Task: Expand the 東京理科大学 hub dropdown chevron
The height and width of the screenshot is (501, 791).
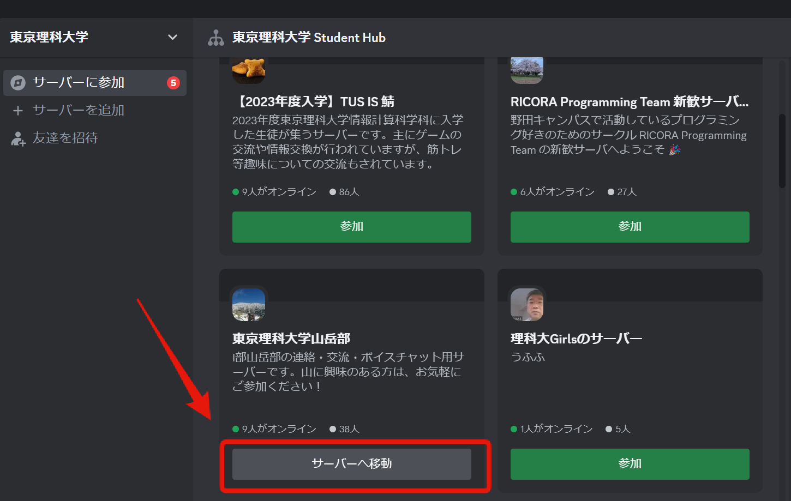Action: coord(172,37)
